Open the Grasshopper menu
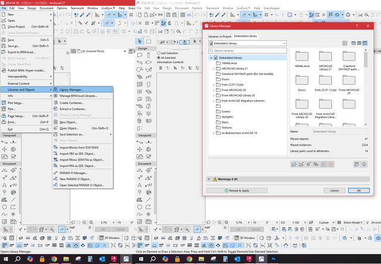 (271, 8)
